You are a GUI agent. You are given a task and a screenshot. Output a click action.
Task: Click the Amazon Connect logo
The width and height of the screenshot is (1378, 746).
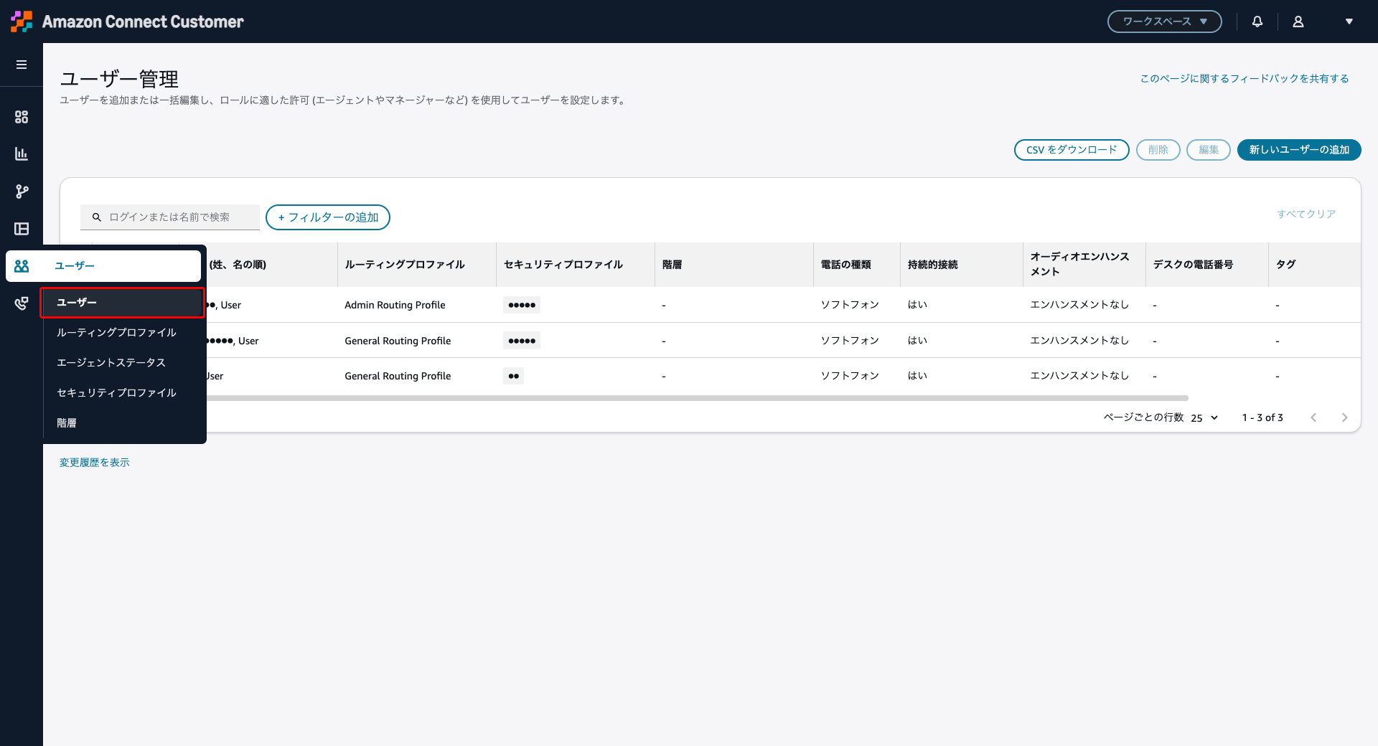point(22,22)
